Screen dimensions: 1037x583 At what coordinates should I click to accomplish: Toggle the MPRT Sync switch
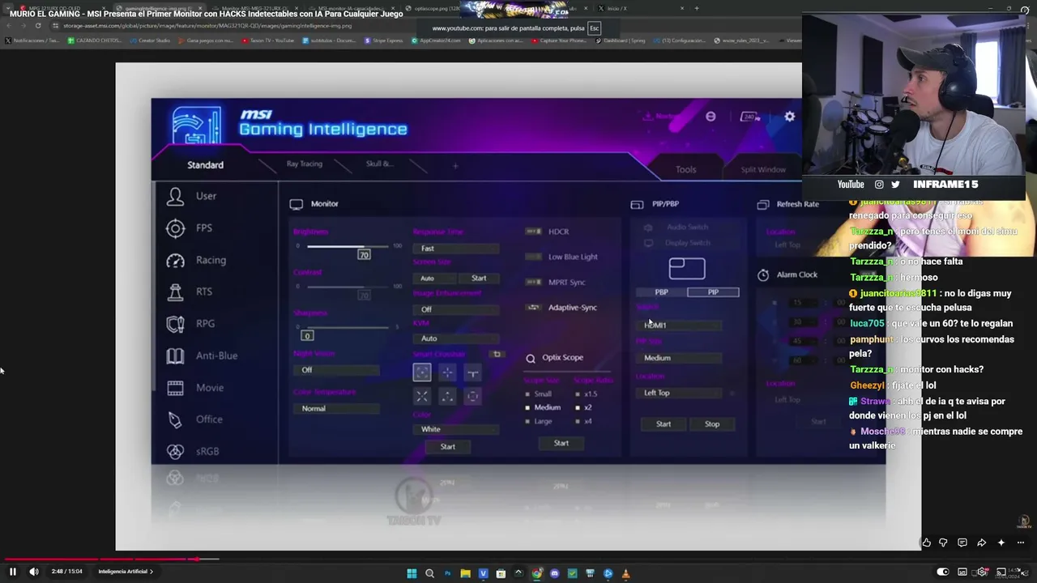click(533, 282)
